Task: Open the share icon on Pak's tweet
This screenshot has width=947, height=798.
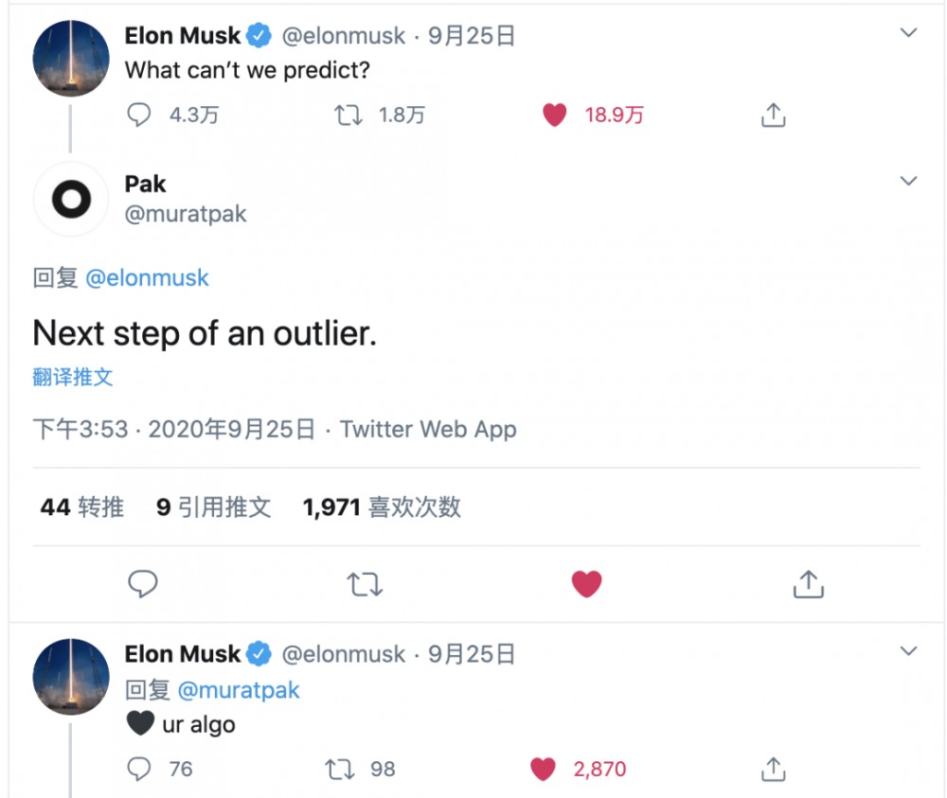Action: tap(807, 584)
